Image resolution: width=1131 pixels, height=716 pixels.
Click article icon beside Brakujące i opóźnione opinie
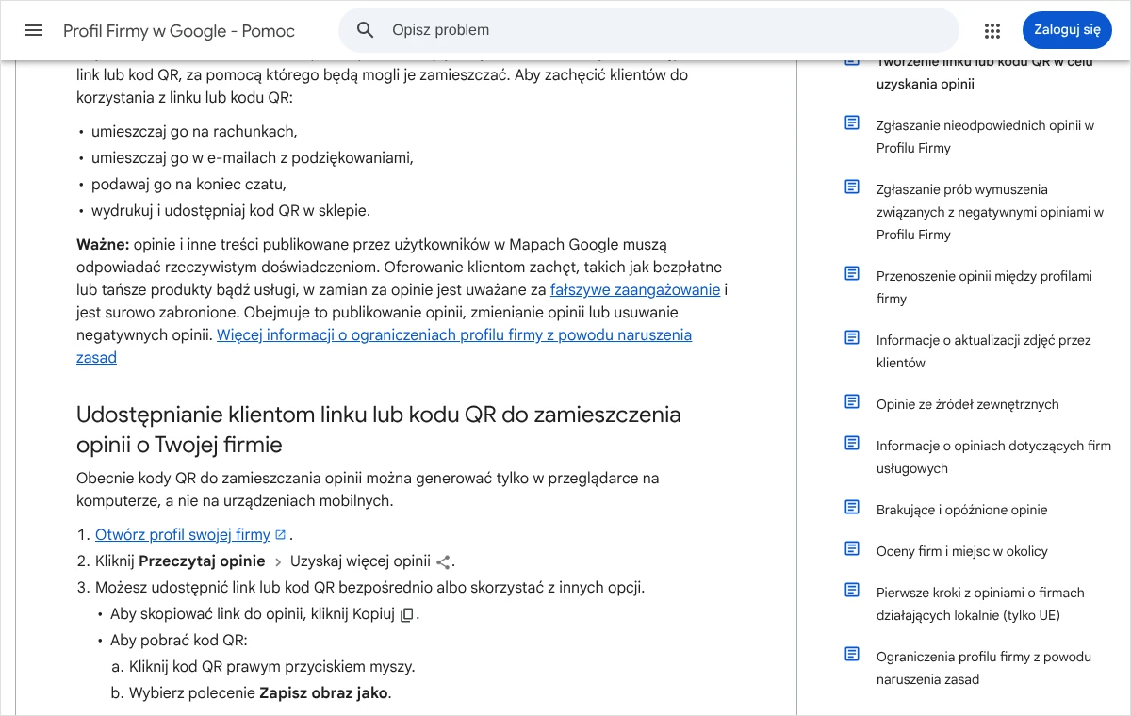(852, 507)
